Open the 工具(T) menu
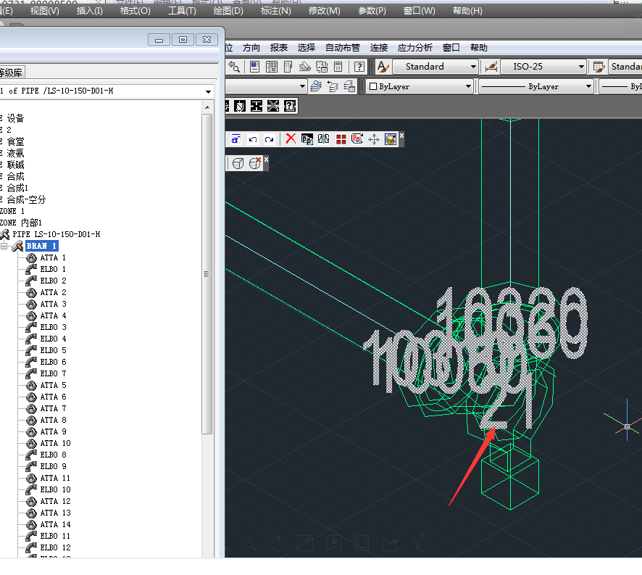642x575 pixels. point(182,11)
